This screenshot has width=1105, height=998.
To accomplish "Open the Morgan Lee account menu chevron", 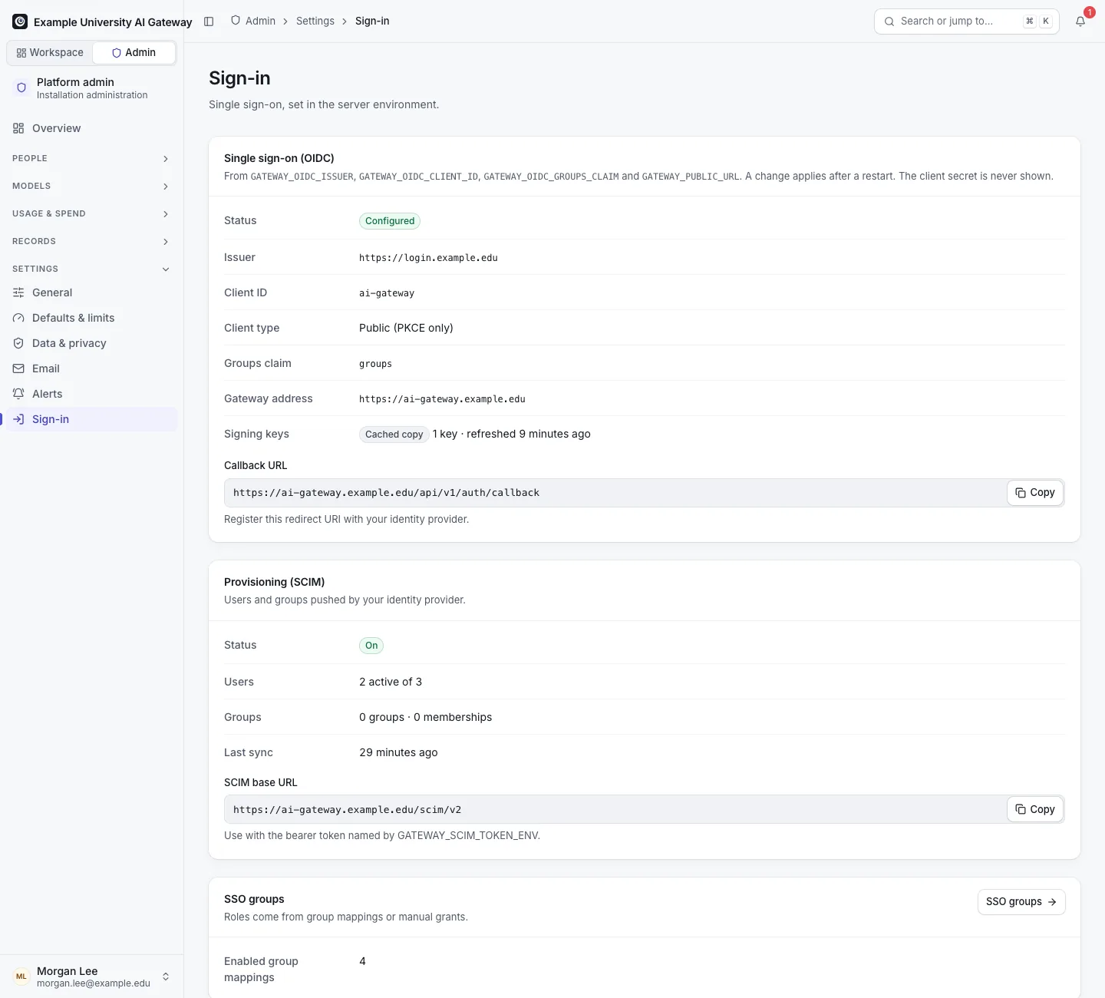I will (x=166, y=977).
